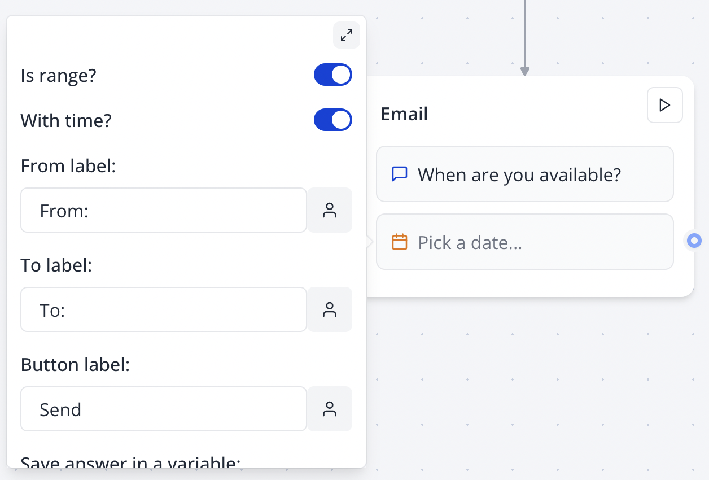Insert a variable into the From label
This screenshot has height=480, width=709.
(330, 210)
